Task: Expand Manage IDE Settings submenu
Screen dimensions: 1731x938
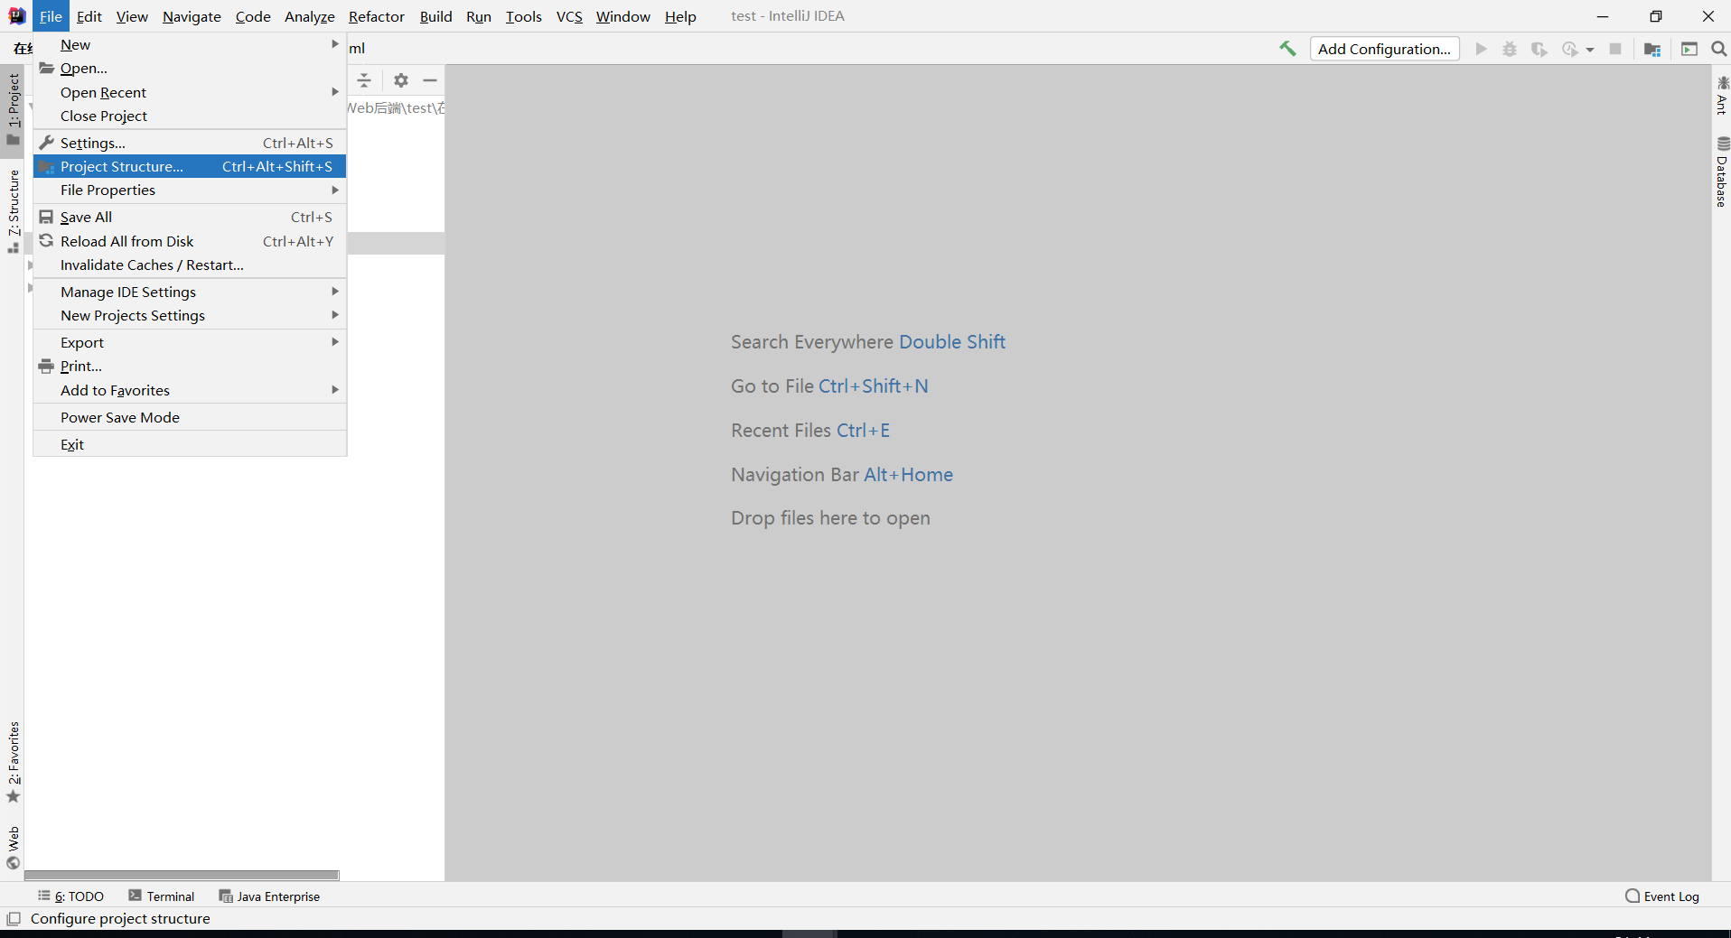Action: pyautogui.click(x=190, y=292)
